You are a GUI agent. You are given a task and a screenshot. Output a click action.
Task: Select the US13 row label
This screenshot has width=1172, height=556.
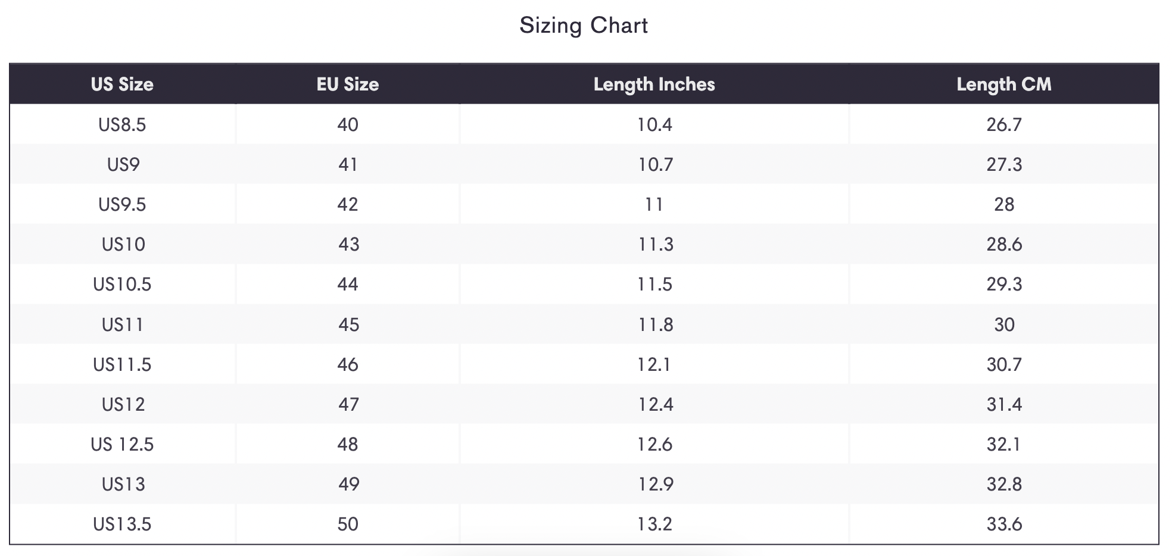tap(123, 484)
